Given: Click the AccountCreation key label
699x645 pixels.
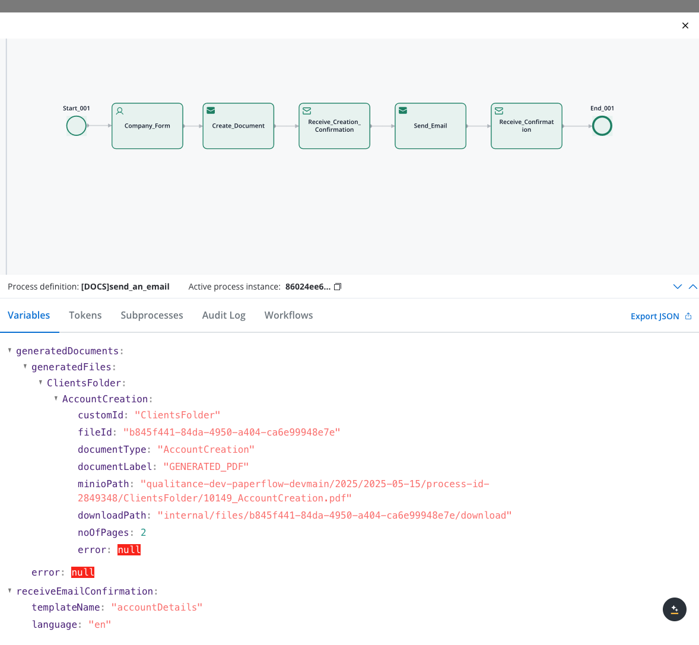Looking at the screenshot, I should coord(105,399).
